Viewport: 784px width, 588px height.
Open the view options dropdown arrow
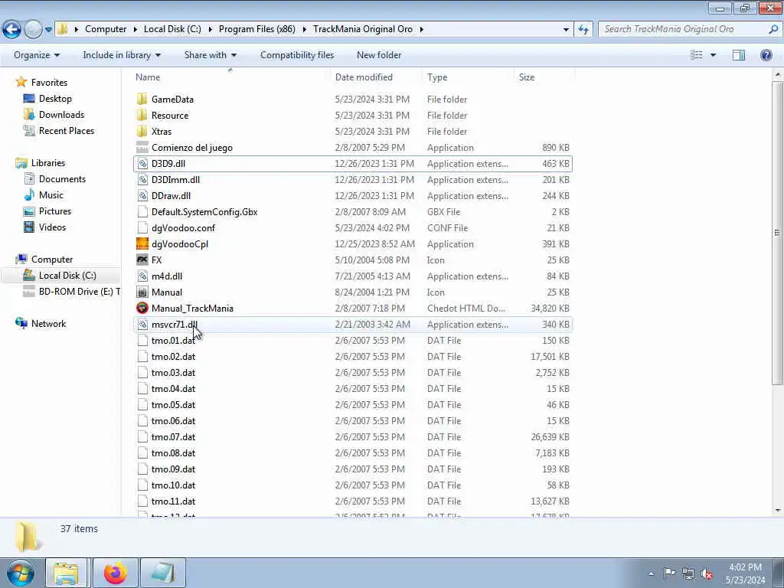click(713, 55)
